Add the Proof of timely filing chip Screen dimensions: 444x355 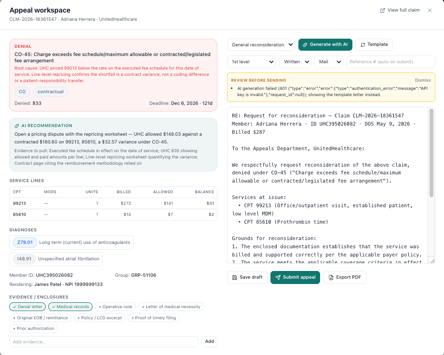coord(153,318)
